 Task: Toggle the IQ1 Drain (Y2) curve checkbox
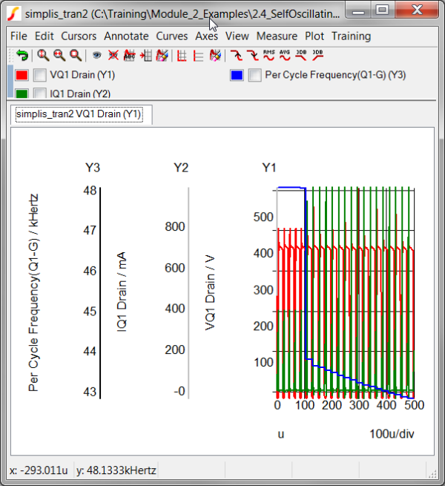(39, 93)
